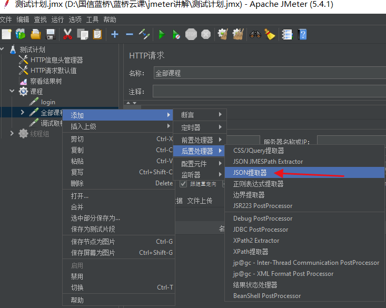Click 复制 in context menu

pos(118,150)
